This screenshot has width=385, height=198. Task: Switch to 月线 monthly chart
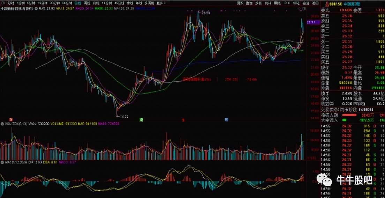[x=96, y=3]
